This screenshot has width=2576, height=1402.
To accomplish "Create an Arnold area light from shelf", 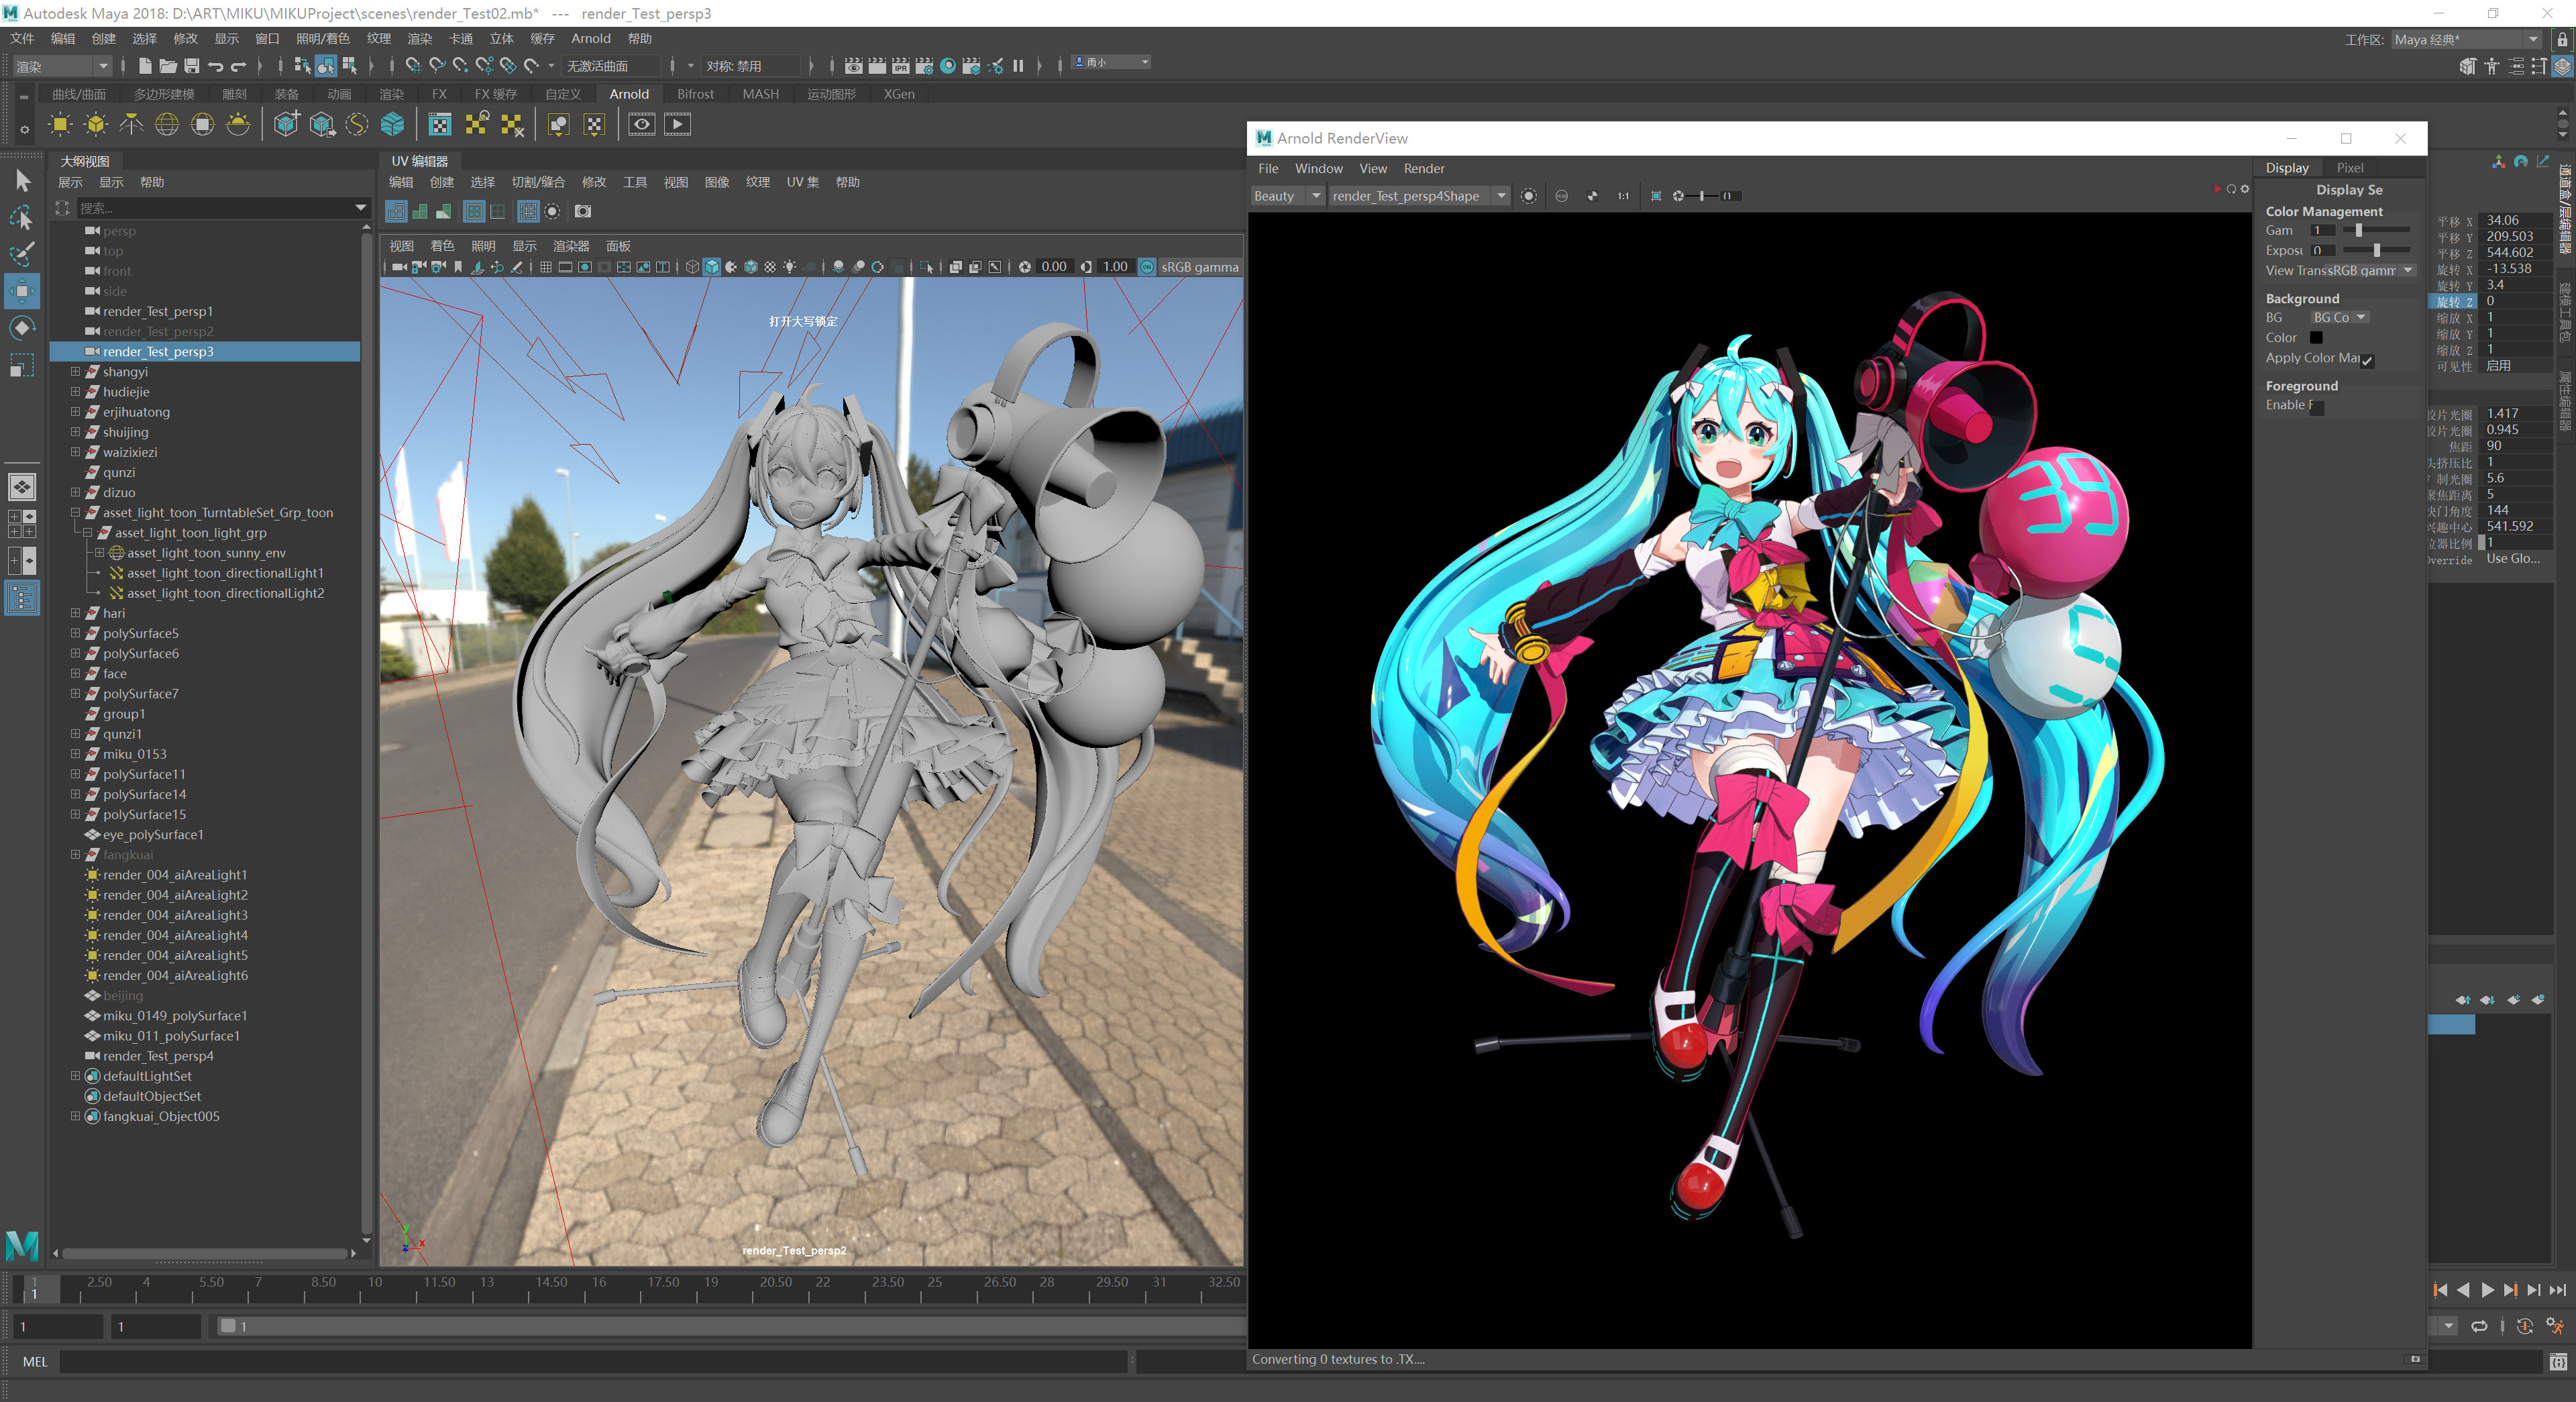I will click(x=60, y=125).
